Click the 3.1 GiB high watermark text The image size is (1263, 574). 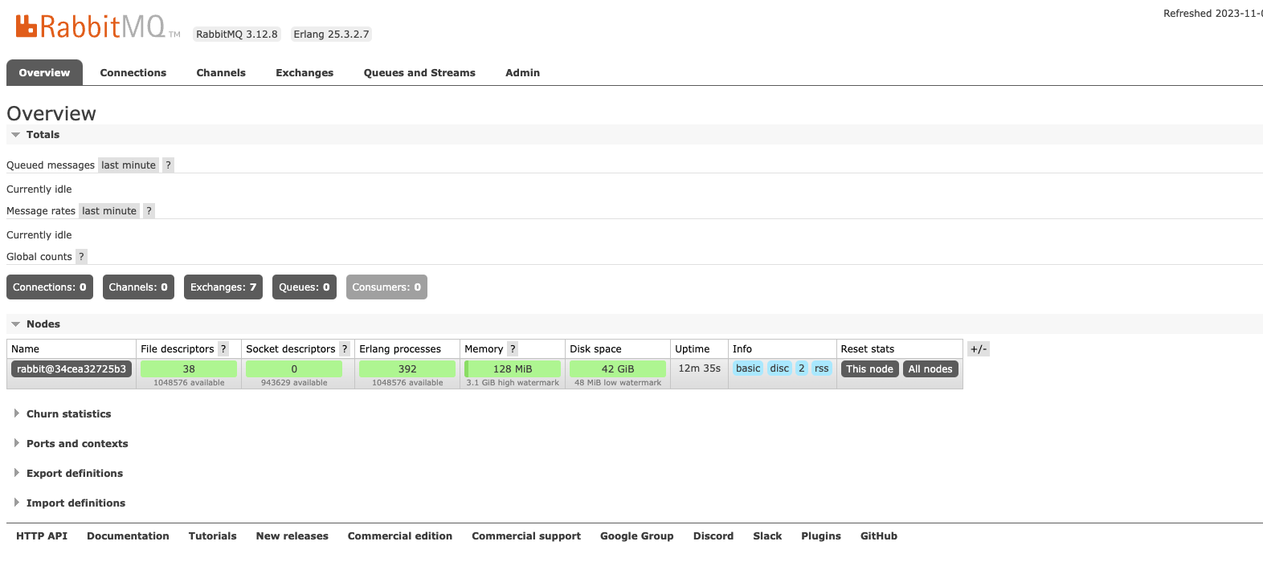[x=513, y=383]
